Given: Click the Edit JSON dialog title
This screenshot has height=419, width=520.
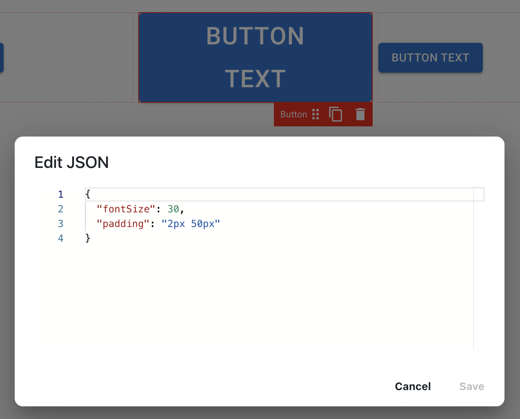Looking at the screenshot, I should 71,162.
